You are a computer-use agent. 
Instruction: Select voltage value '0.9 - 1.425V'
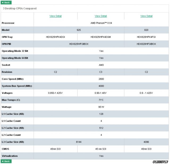[146, 93]
